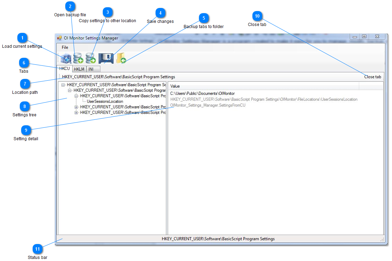Image resolution: width=392 pixels, height=261 pixels.
Task: Collapse the tree node above UserSessionsLocation
Action: pos(76,96)
